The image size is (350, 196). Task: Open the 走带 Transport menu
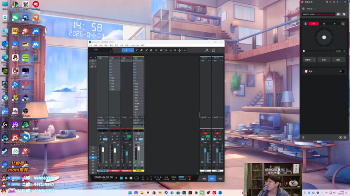122,45
